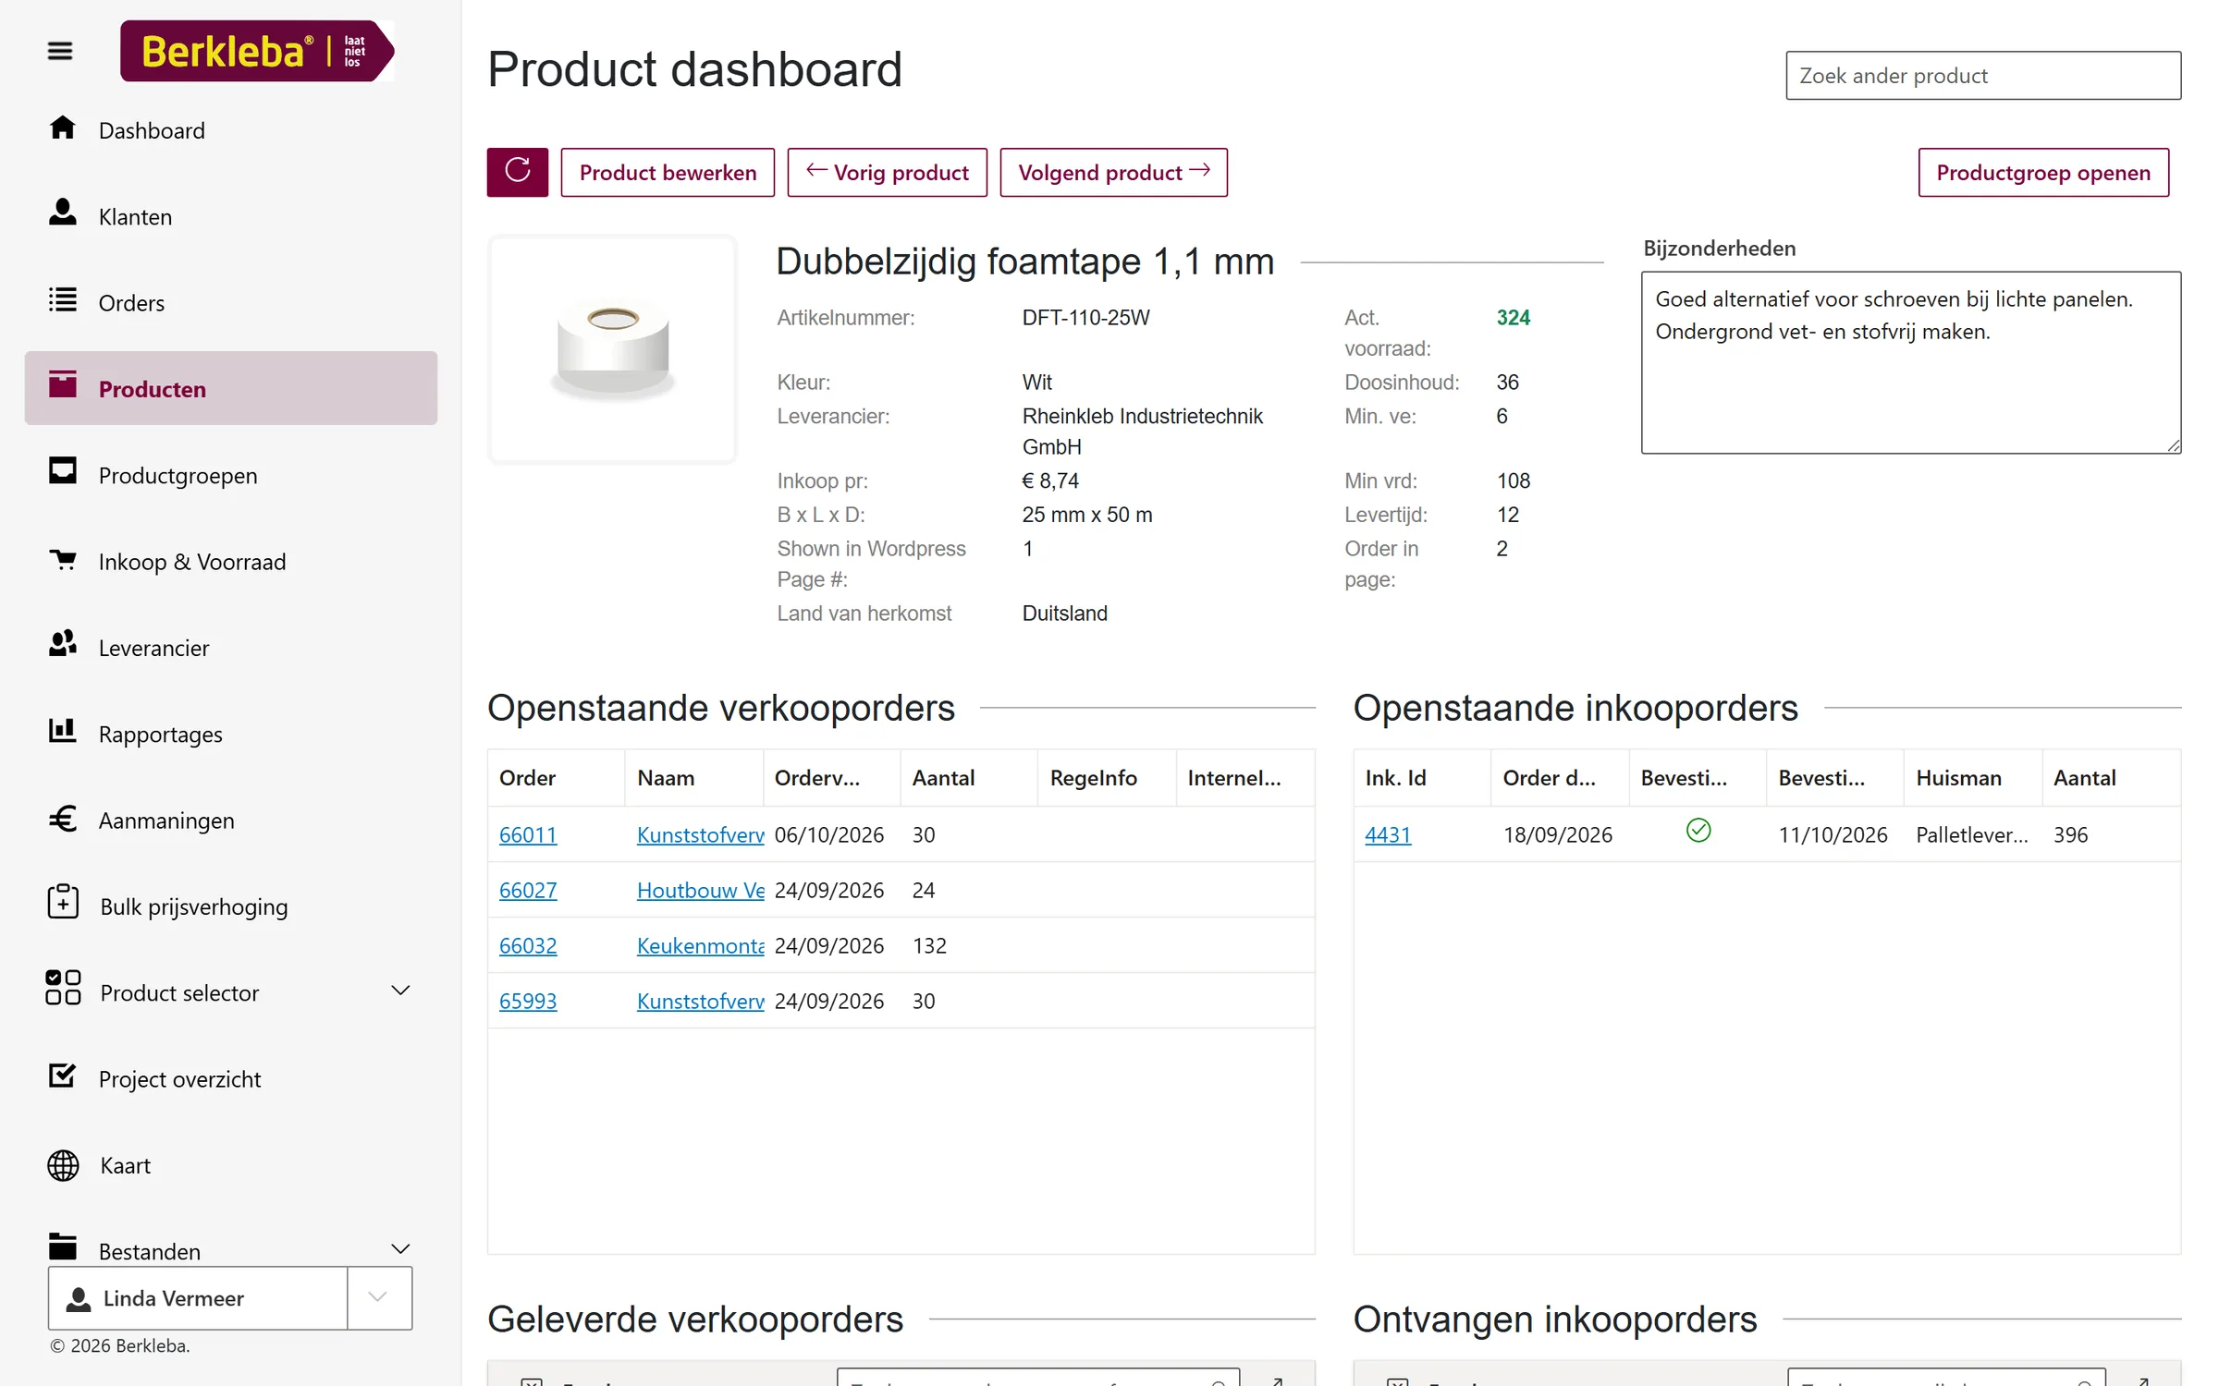Click the green confirmation check for order 4431
This screenshot has height=1386, width=2219.
coord(1698,831)
